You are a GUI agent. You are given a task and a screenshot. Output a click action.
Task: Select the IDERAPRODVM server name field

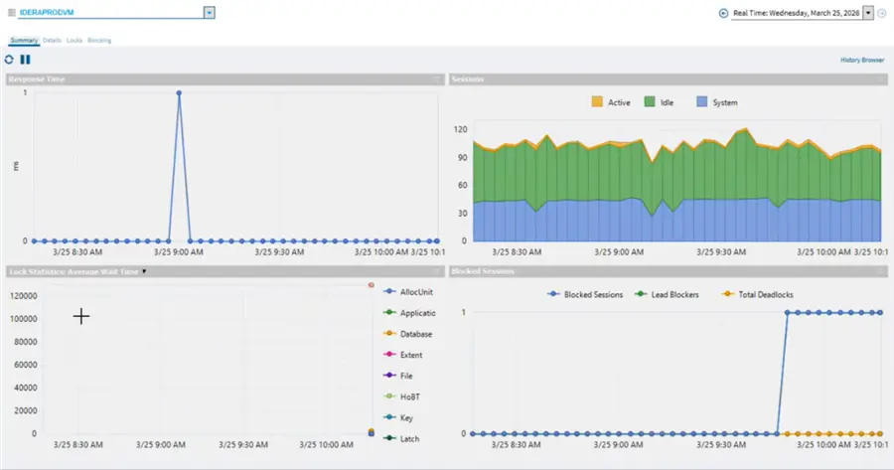(110, 13)
